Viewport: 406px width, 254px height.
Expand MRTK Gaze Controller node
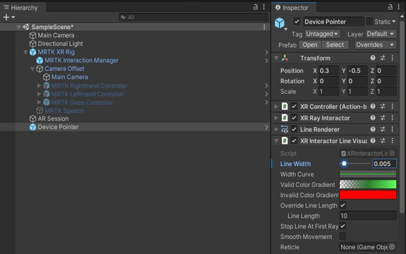pyautogui.click(x=39, y=102)
